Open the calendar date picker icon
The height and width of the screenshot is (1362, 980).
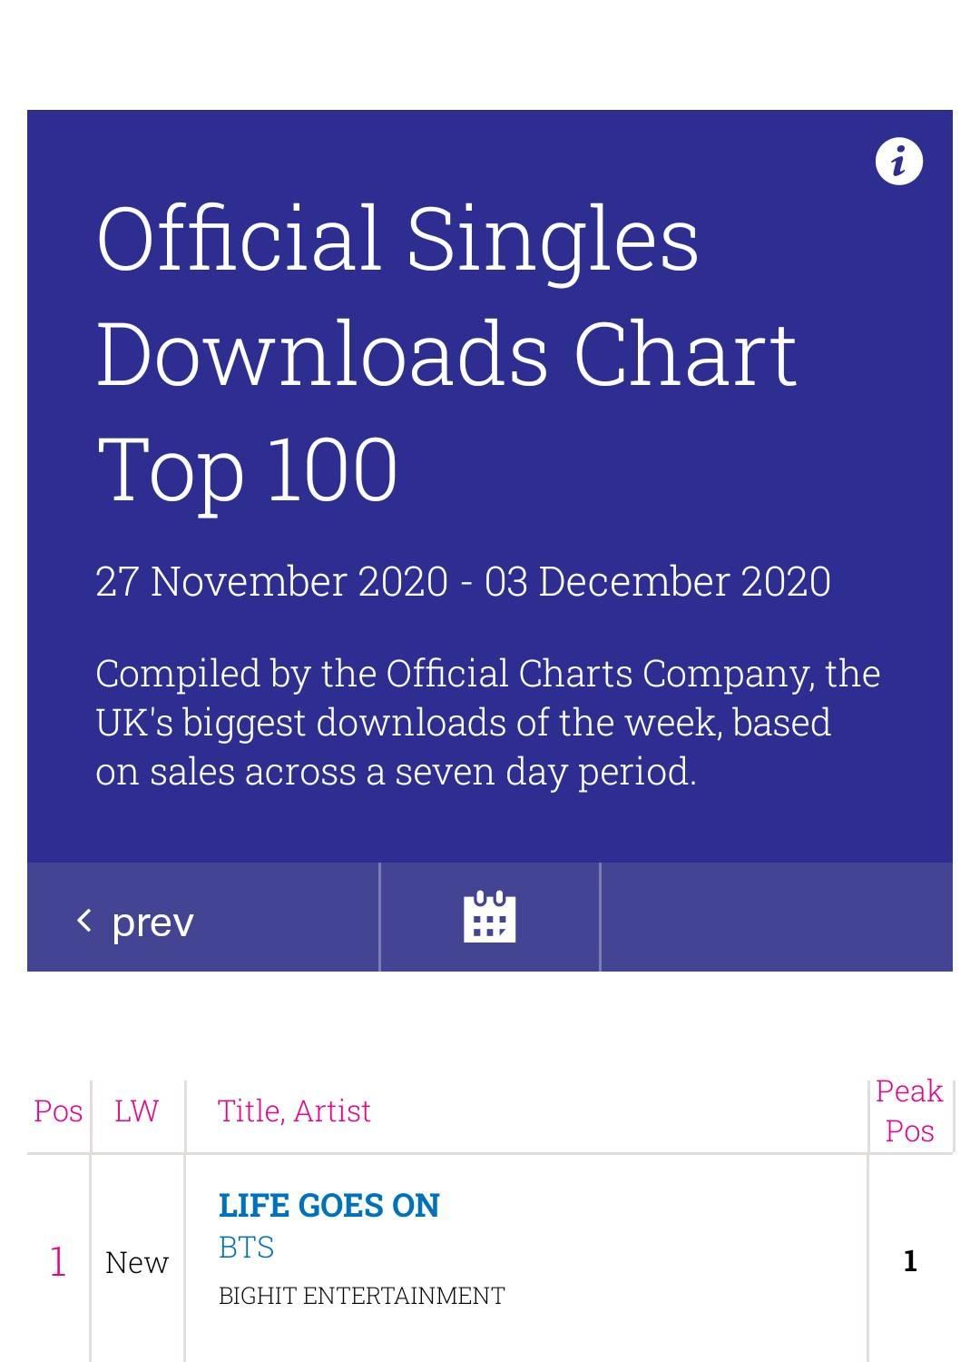tap(490, 917)
